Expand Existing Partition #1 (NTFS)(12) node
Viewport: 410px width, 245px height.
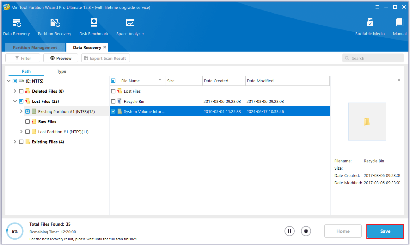(21, 111)
